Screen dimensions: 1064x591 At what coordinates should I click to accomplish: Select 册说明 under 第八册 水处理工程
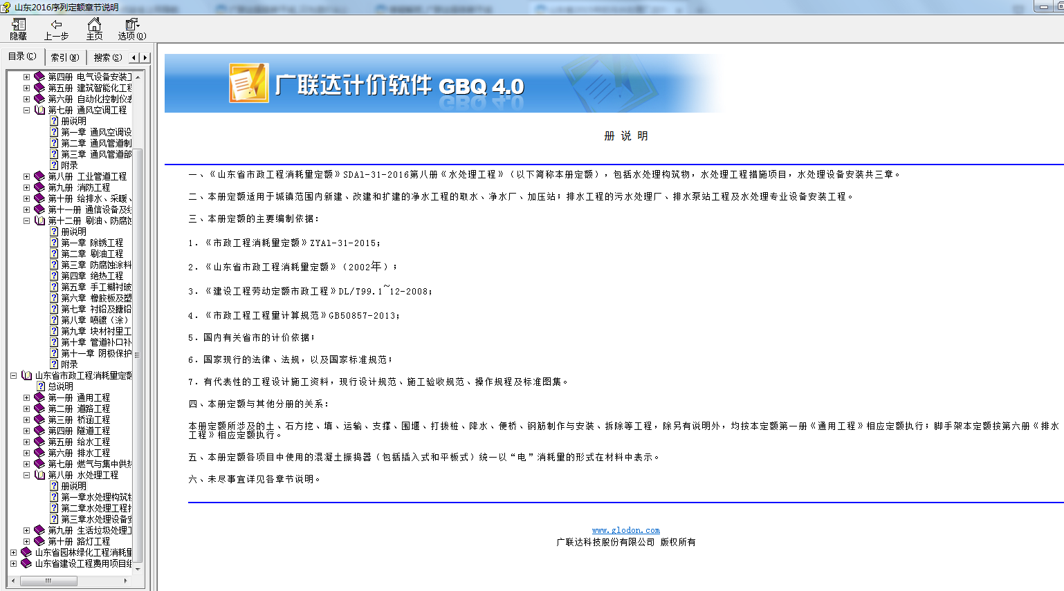(x=73, y=486)
